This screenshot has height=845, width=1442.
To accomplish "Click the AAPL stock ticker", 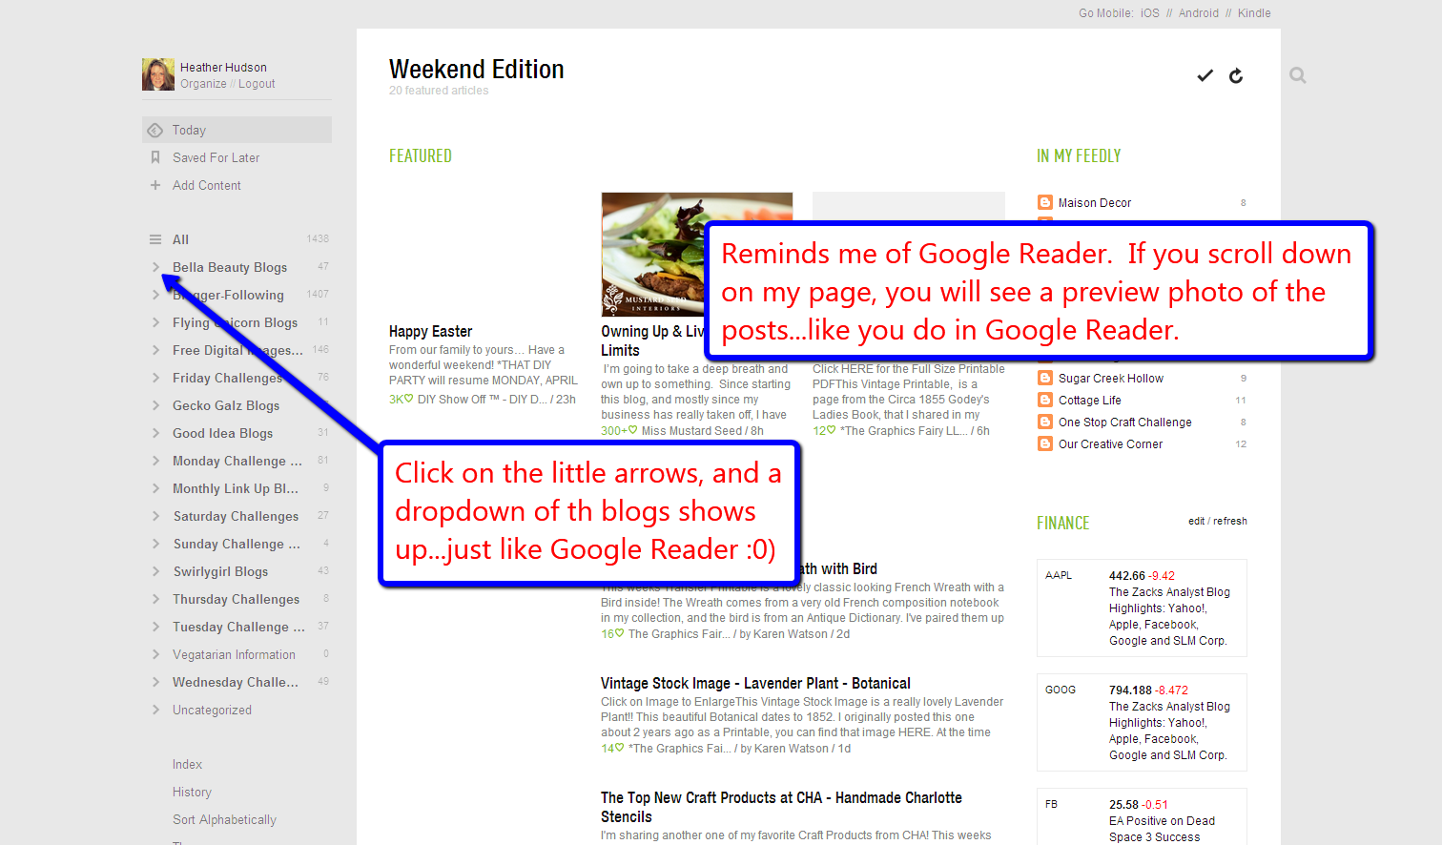I will [1059, 575].
